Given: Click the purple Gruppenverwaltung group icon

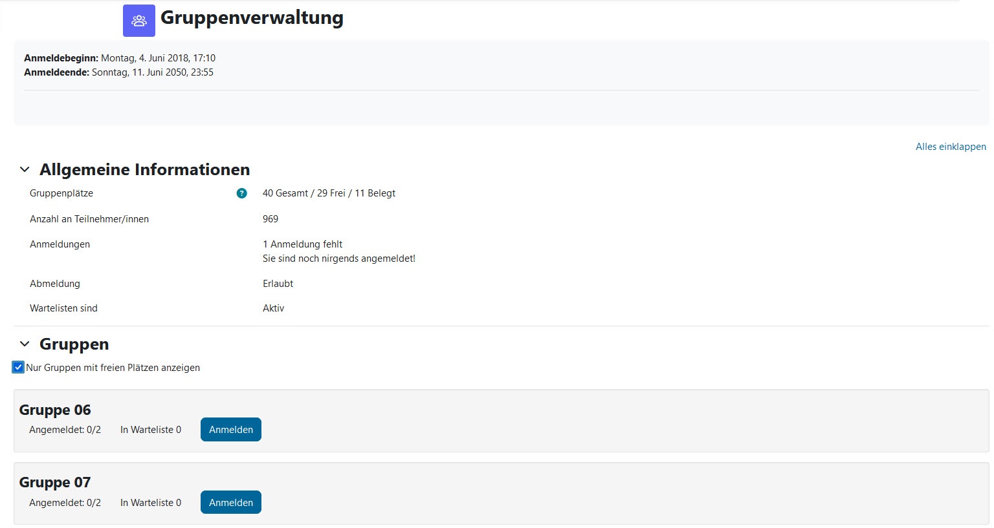Looking at the screenshot, I should [139, 21].
